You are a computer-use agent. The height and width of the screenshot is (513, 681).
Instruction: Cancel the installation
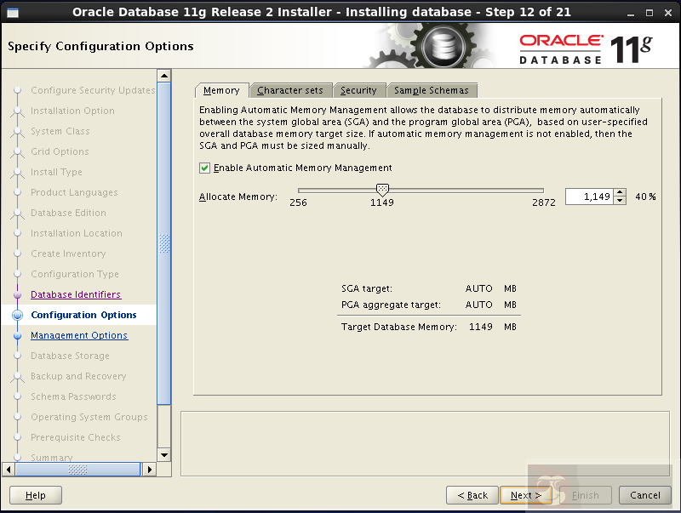[644, 494]
